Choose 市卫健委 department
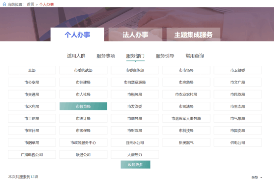The image size is (274, 184). pyautogui.click(x=237, y=70)
